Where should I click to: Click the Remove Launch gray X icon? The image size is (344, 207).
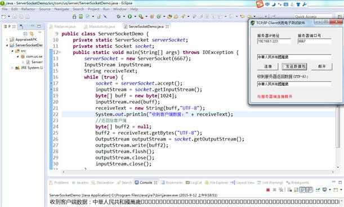click(x=274, y=190)
